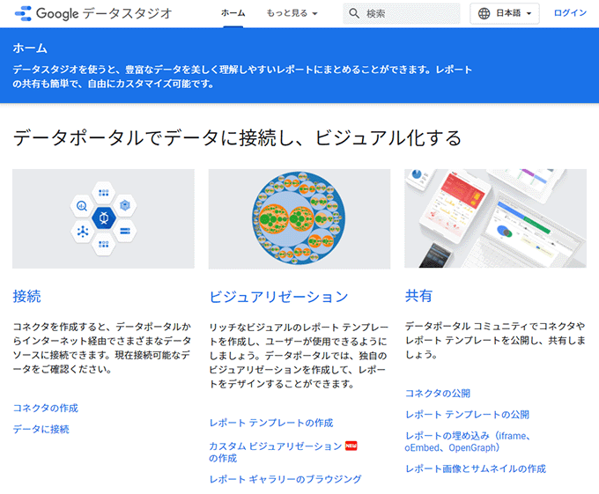Viewport: 599px width, 494px height.
Task: Focus the 検索 search field
Action: tap(402, 13)
